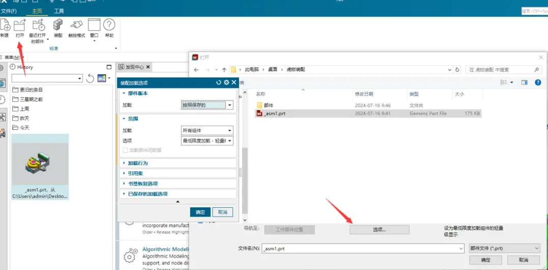
Task: Open the 文件(F) menu
Action: 9,11
